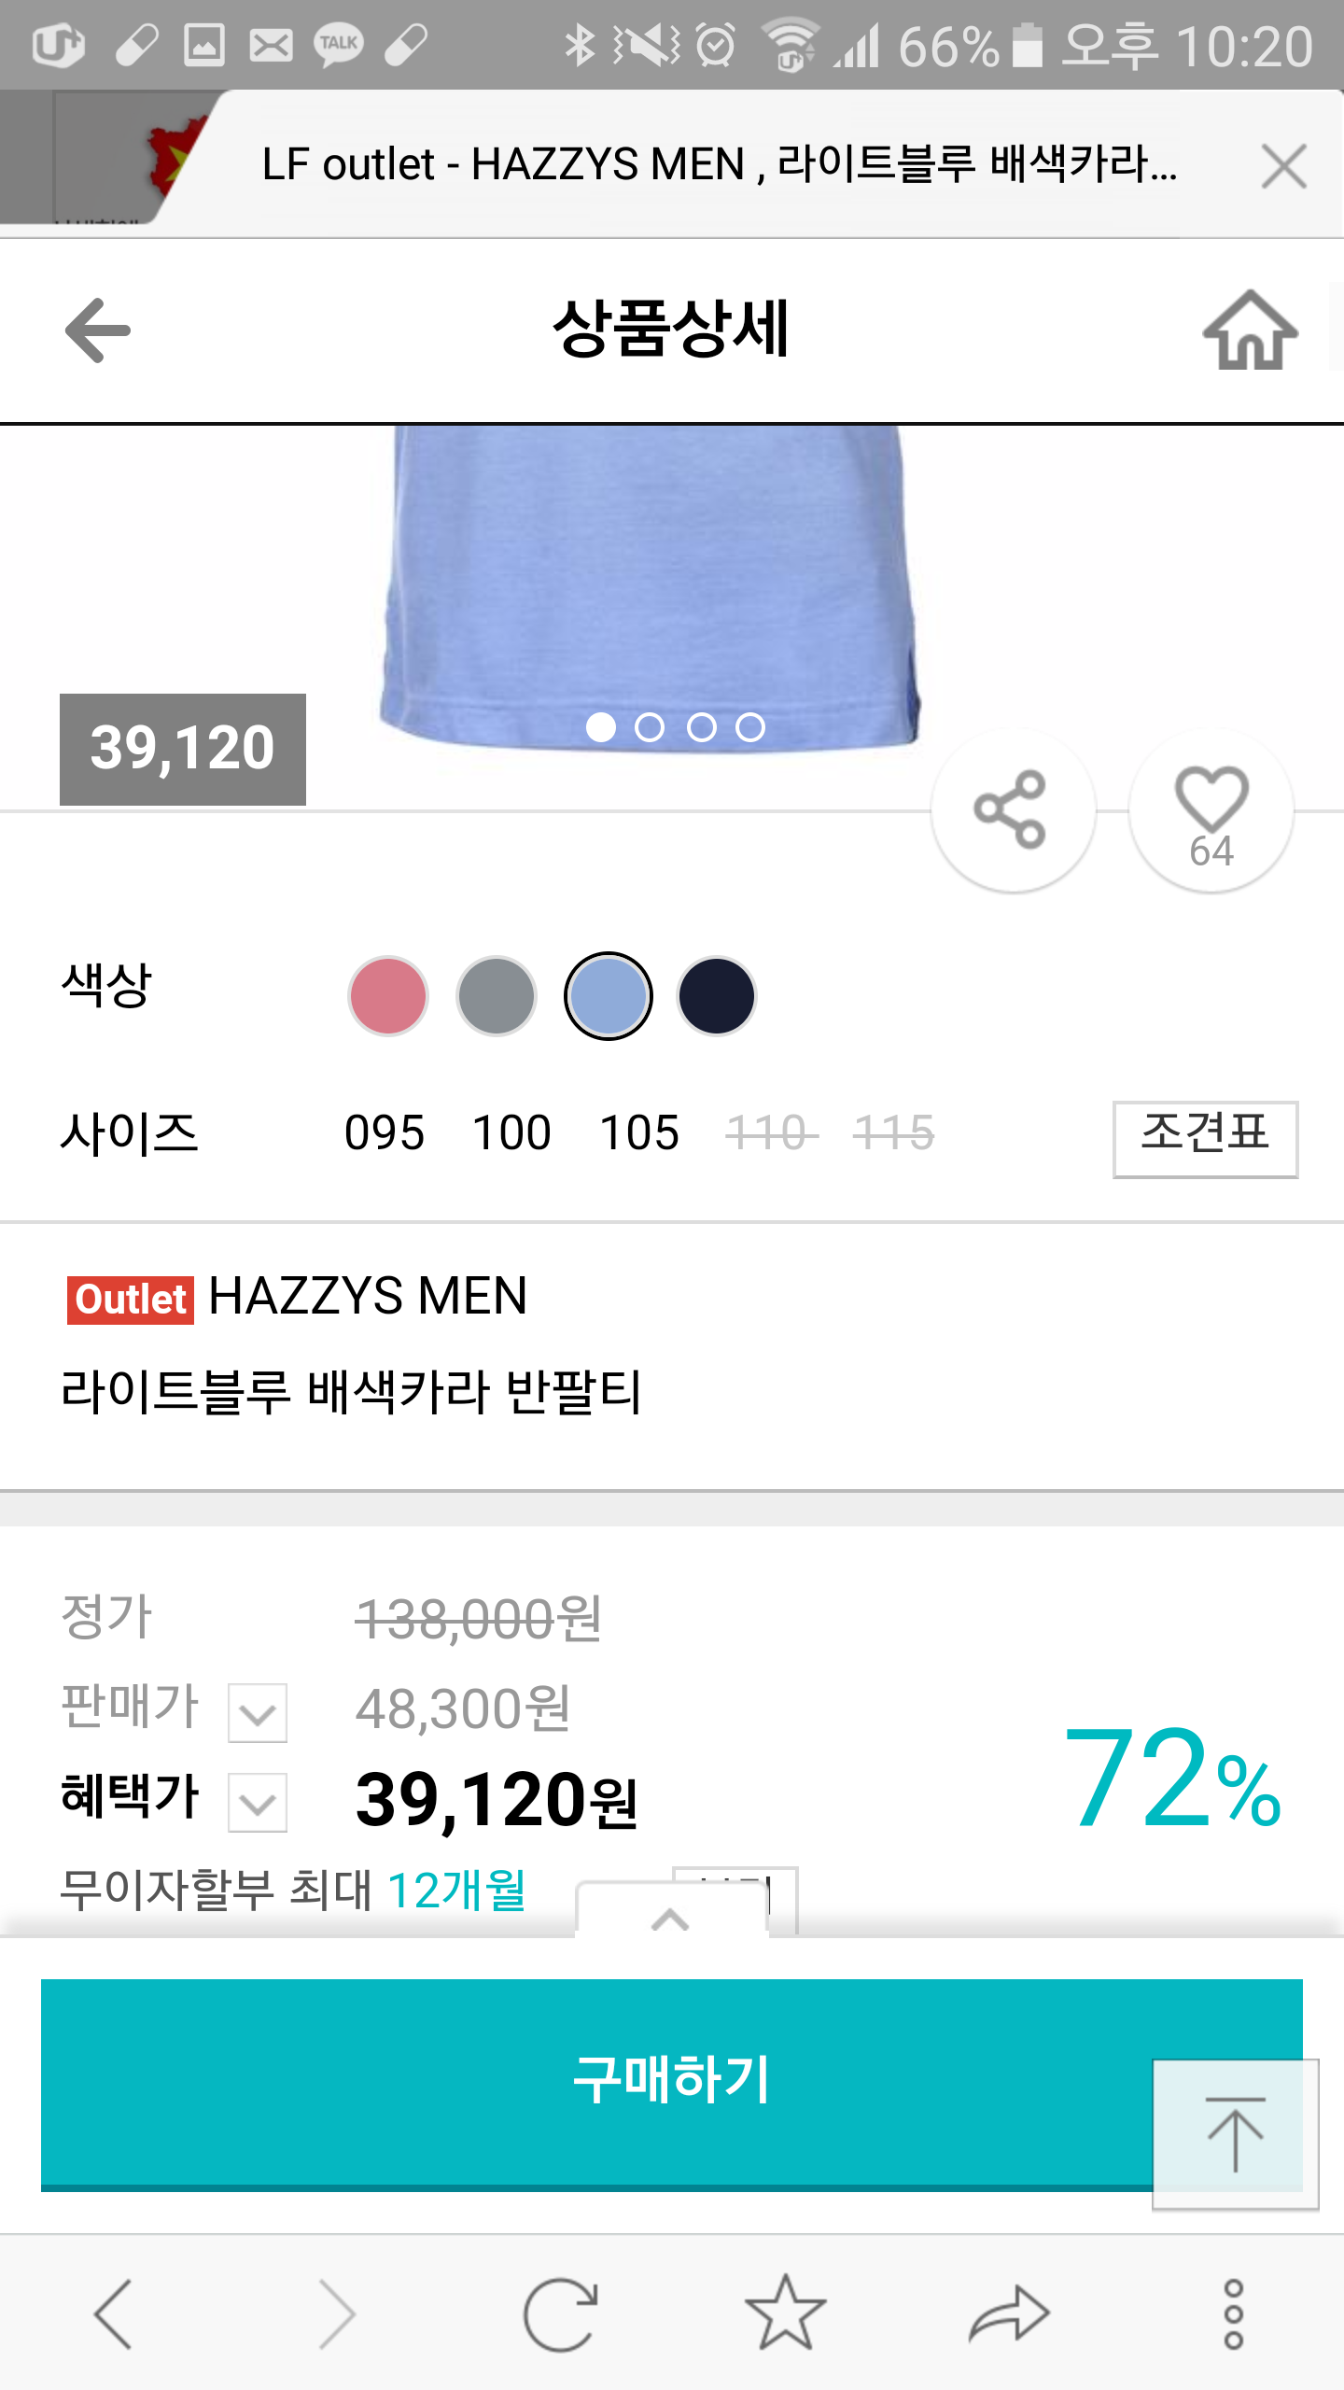Tap the browser share arrow icon
Viewport: 1344px width, 2390px height.
click(x=1009, y=2313)
